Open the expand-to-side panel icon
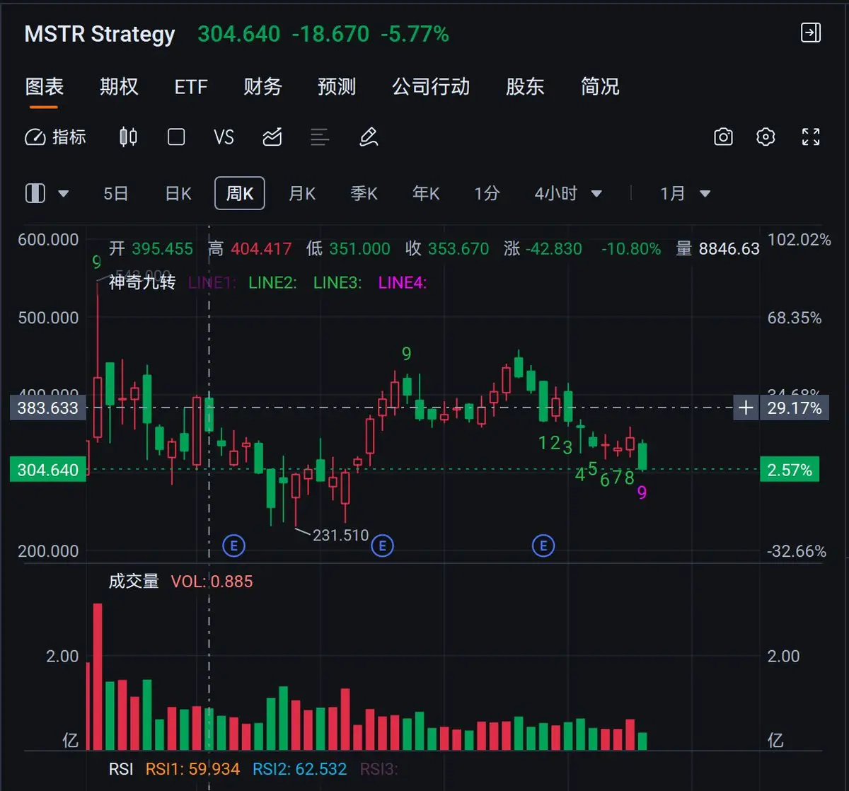849x791 pixels. click(x=810, y=33)
